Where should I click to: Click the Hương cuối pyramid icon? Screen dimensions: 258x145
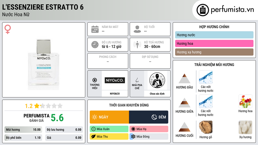click(x=184, y=127)
